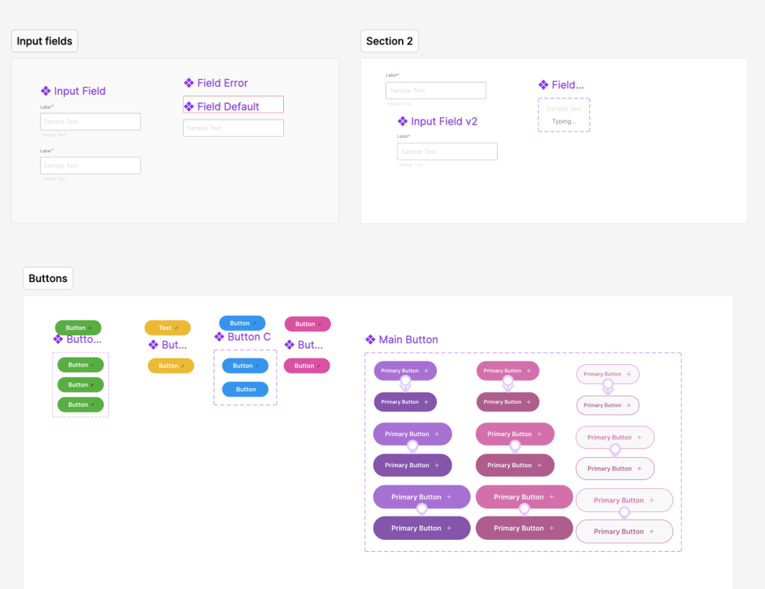Select the Section 2 section label
The image size is (765, 589).
click(x=389, y=41)
